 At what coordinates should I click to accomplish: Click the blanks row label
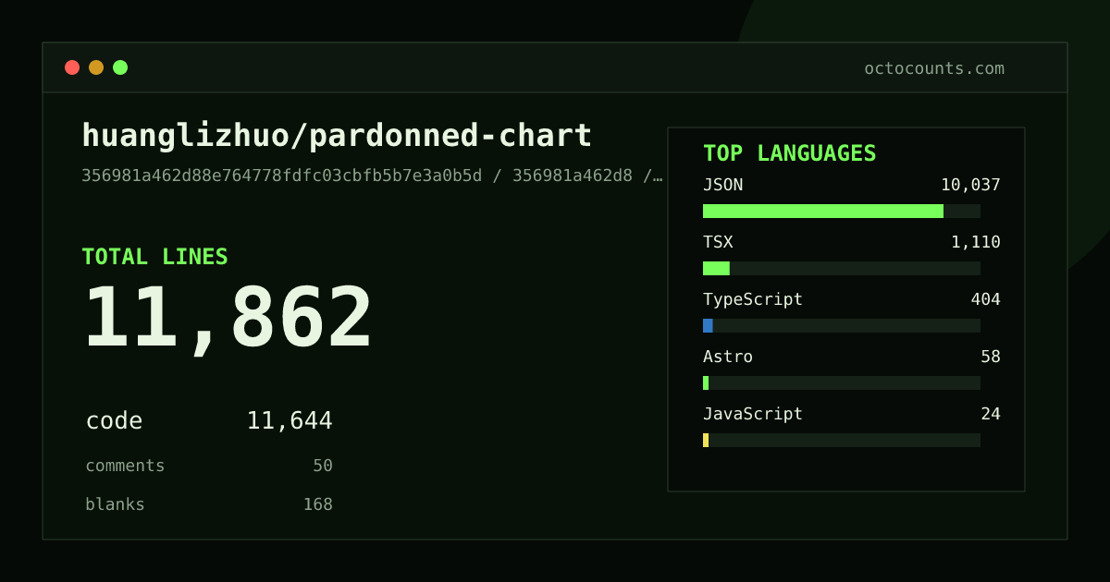115,504
